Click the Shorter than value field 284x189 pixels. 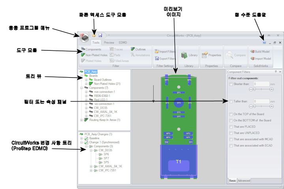261,84
